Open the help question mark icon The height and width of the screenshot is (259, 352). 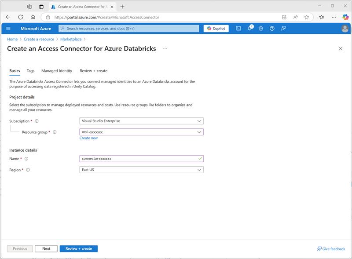tap(272, 29)
